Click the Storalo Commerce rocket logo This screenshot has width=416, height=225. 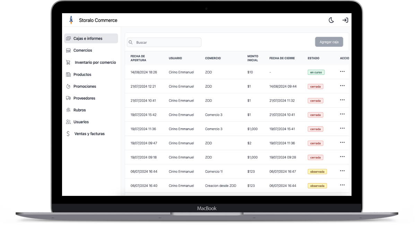point(71,20)
